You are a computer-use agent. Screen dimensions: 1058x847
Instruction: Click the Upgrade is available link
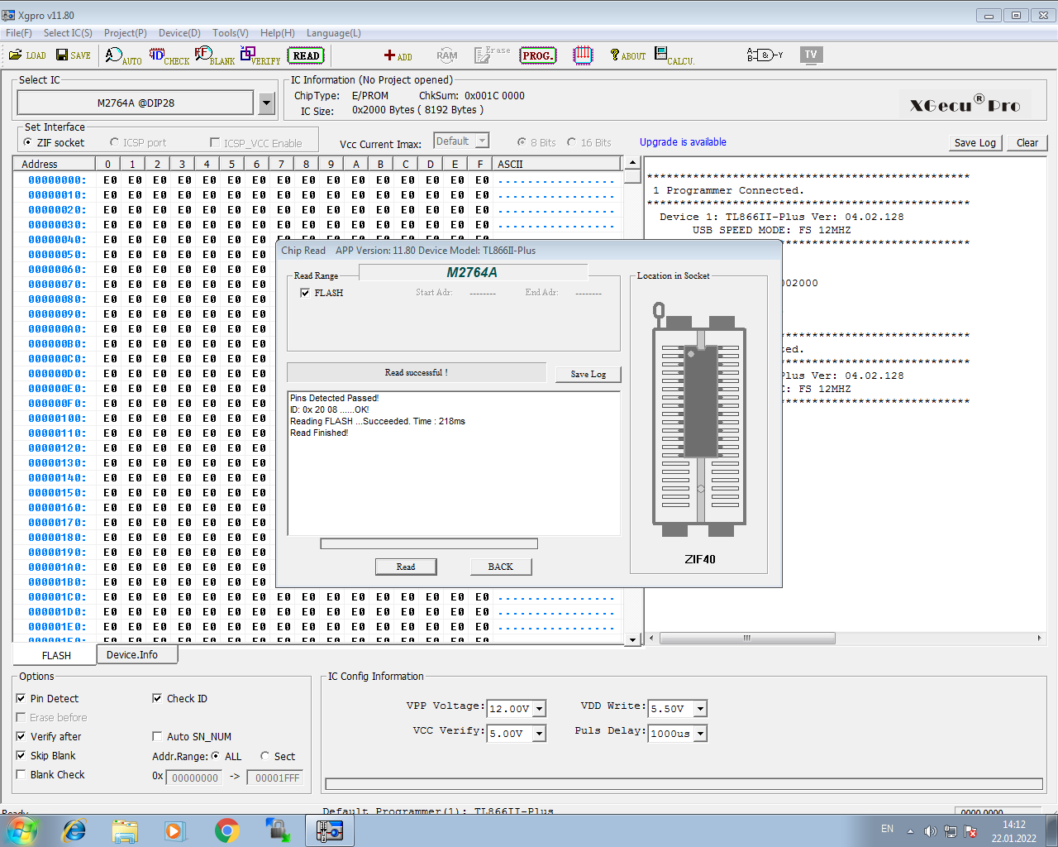coord(683,142)
